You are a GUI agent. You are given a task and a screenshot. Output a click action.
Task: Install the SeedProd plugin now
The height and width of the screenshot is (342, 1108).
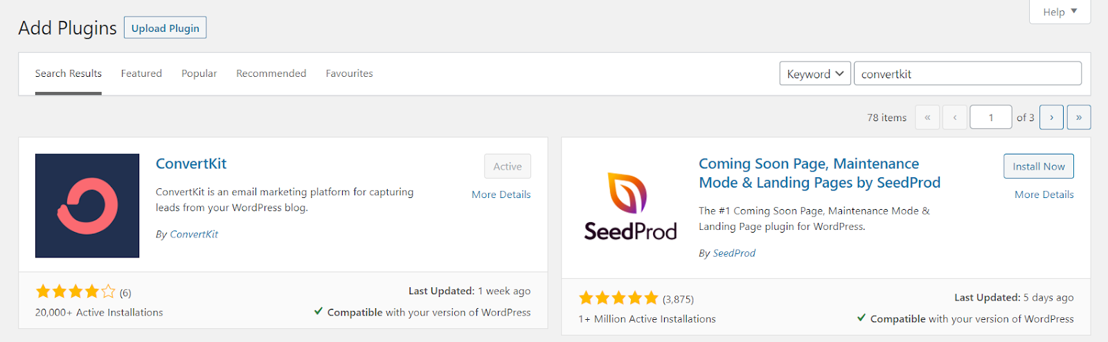point(1039,166)
